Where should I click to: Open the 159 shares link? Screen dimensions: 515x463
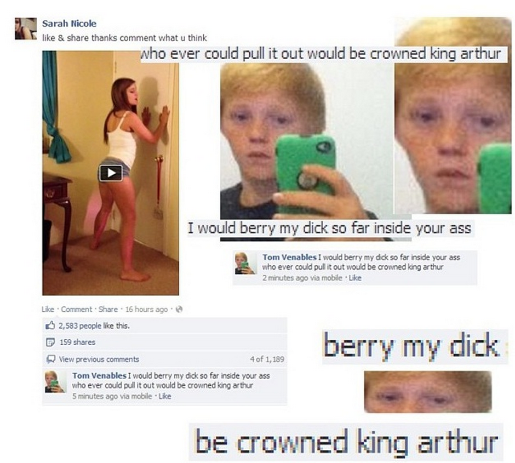pos(77,342)
